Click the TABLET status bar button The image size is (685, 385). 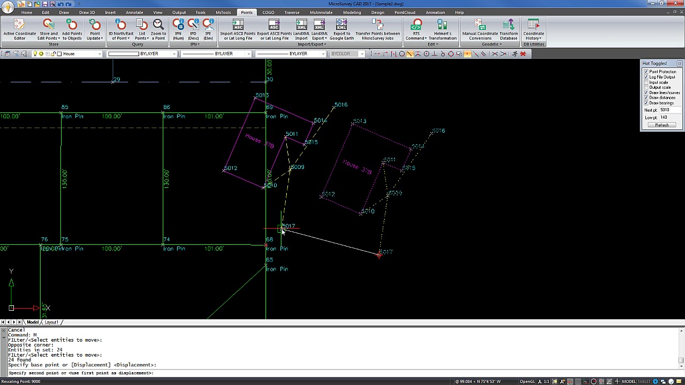tap(644, 381)
